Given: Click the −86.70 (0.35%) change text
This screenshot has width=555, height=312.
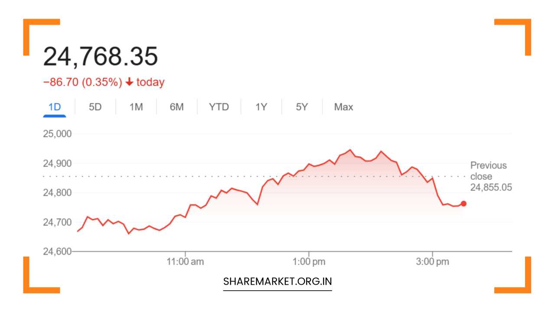Looking at the screenshot, I should [82, 82].
